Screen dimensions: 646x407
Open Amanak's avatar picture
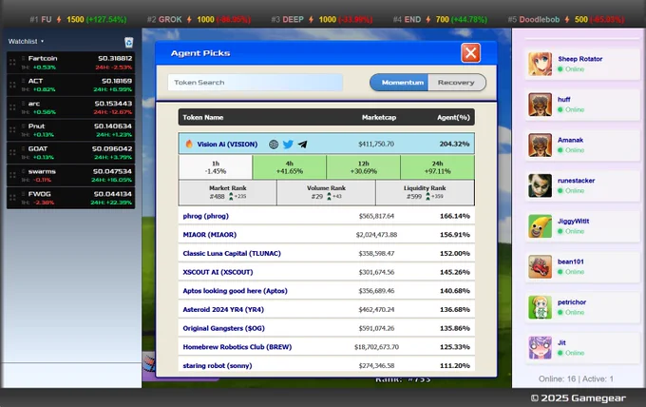point(541,145)
